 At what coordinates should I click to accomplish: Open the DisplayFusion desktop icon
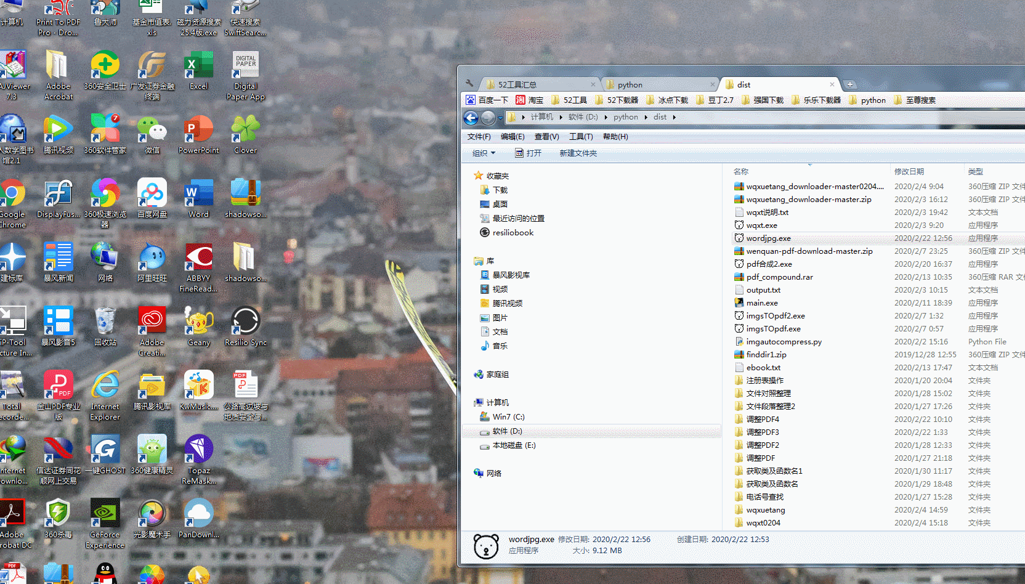coord(59,199)
